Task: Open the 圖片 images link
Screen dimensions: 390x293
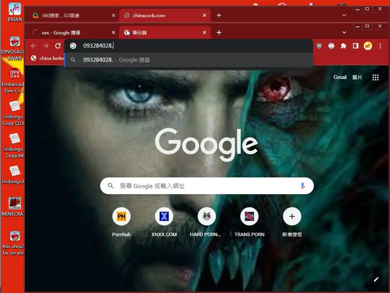Action: point(357,77)
